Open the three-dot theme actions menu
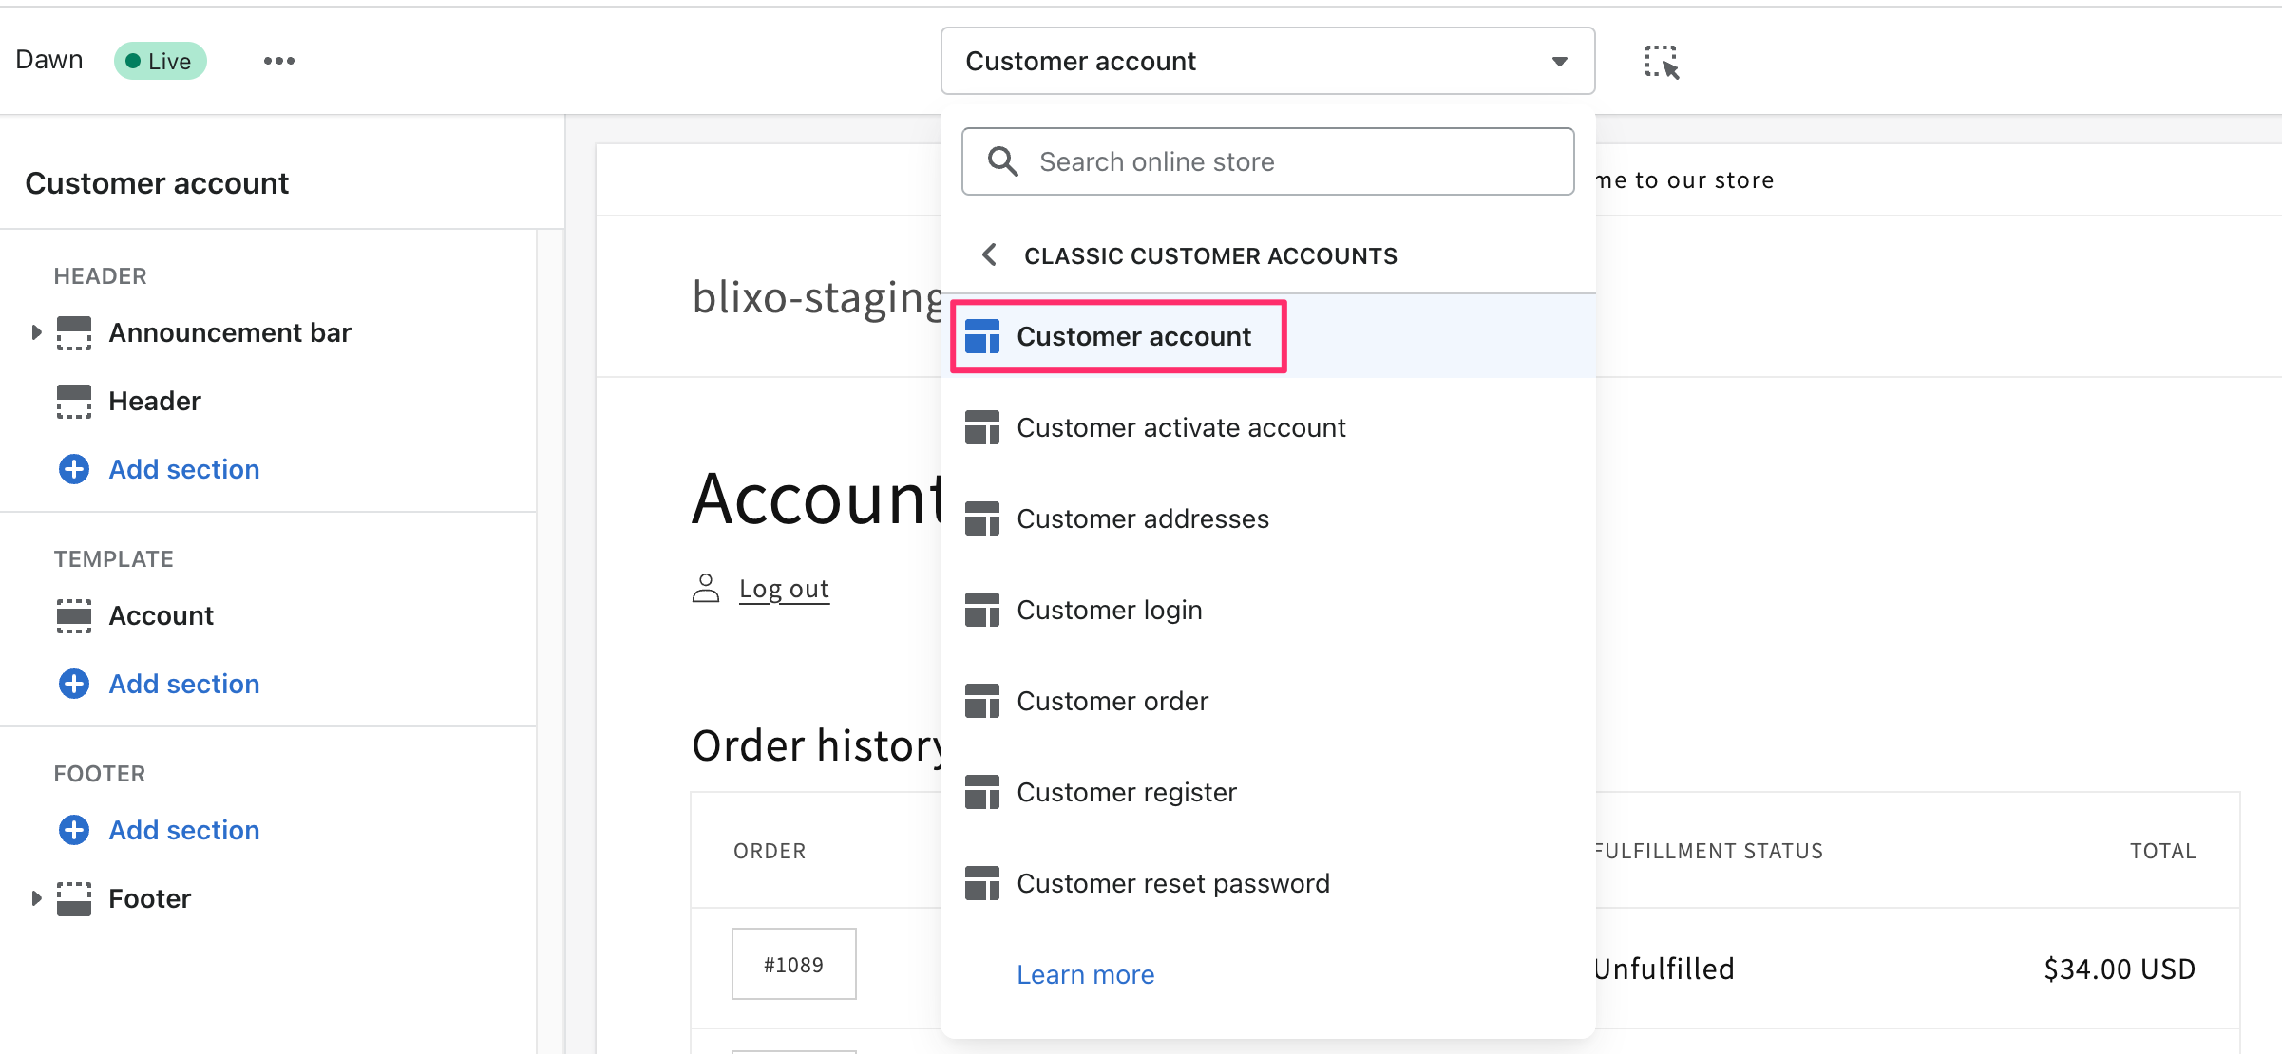Viewport: 2282px width, 1054px height. coord(278,61)
